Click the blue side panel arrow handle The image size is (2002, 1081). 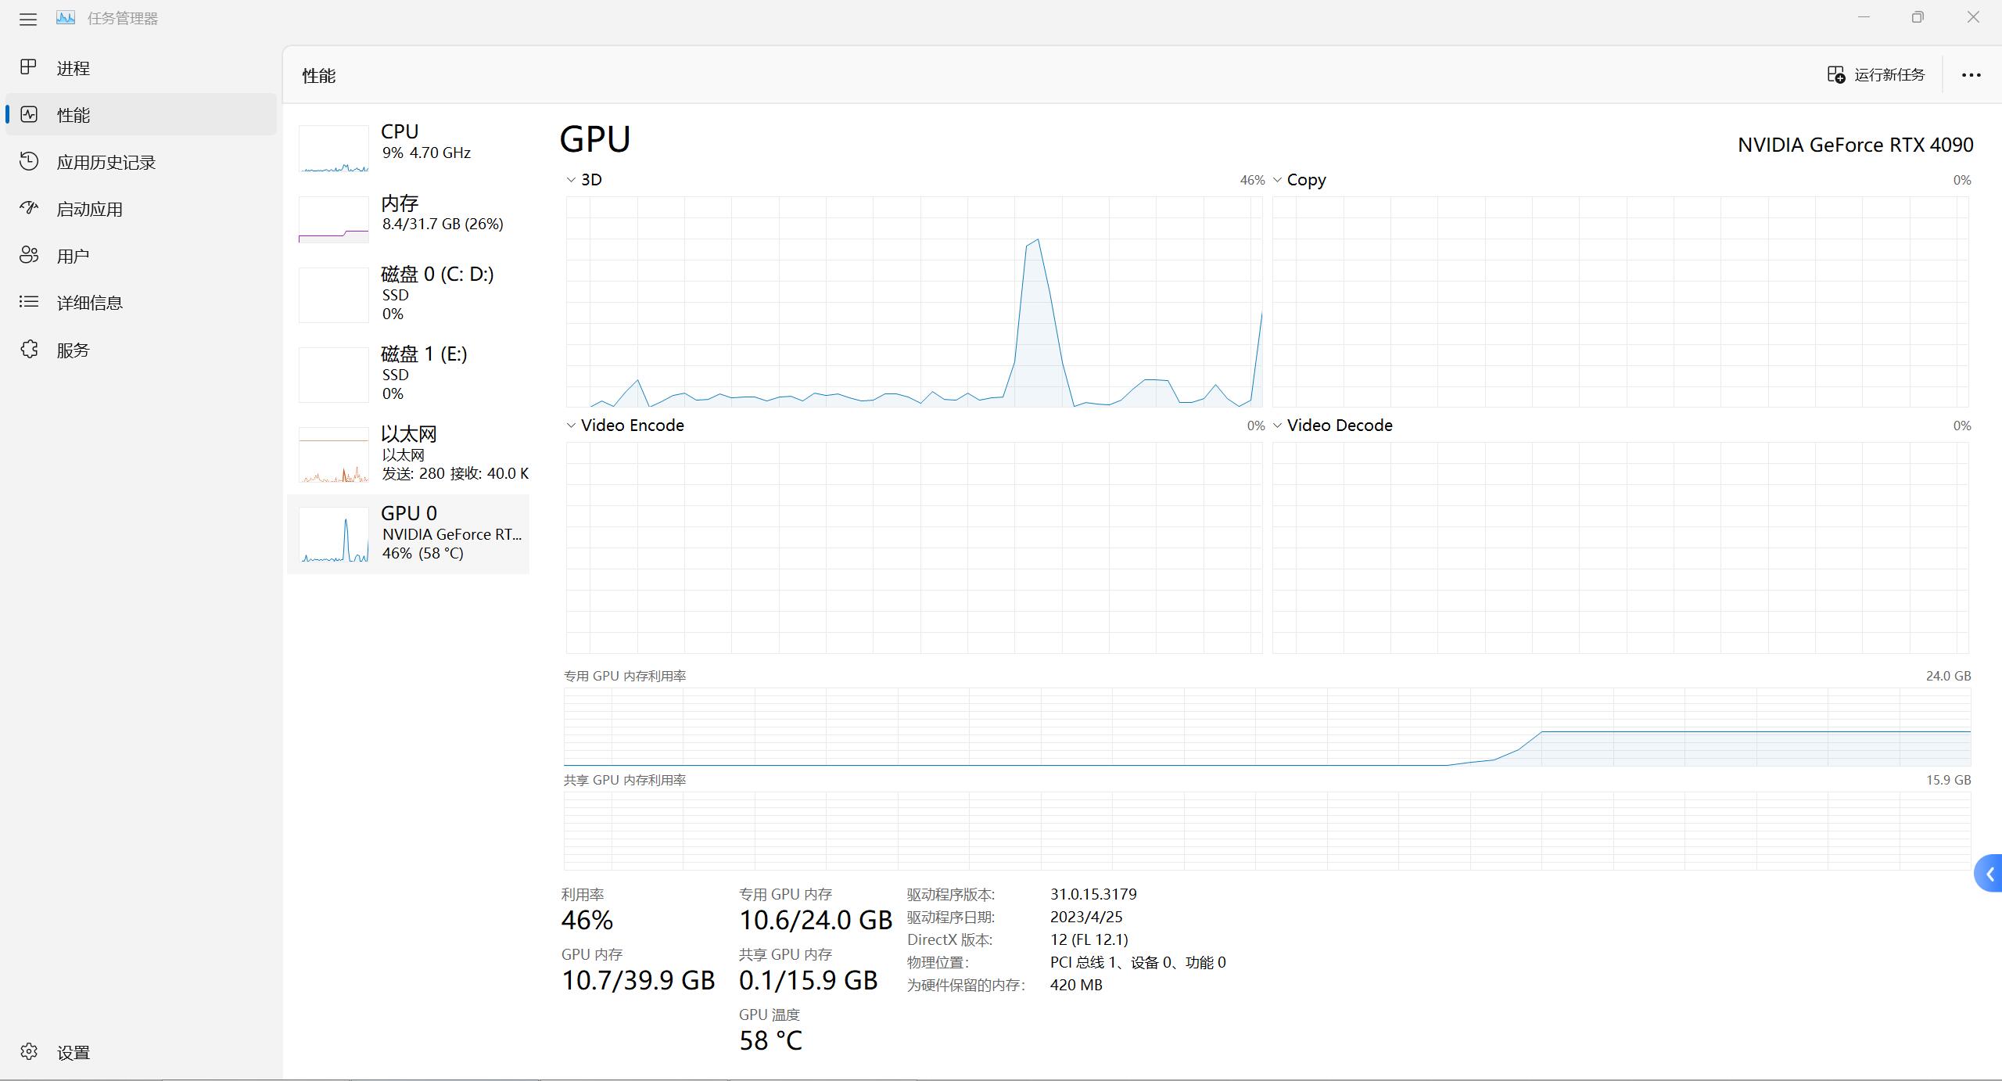pyautogui.click(x=1989, y=874)
